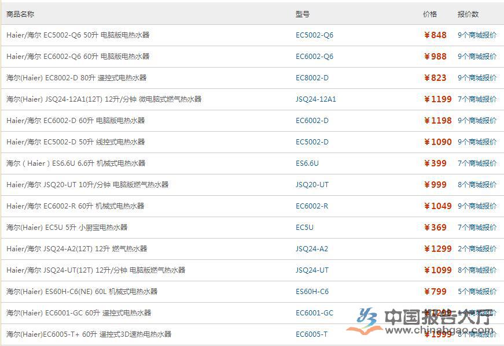504x346 pixels.
Task: Open the JSQ20-UT model link
Action: coord(312,185)
